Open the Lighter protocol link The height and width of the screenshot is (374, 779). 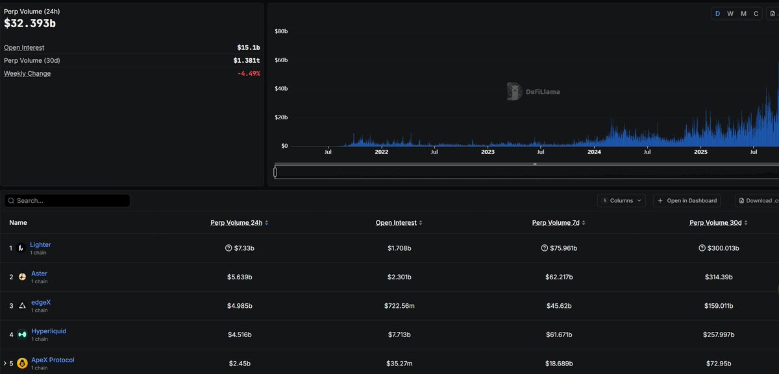[x=40, y=245]
